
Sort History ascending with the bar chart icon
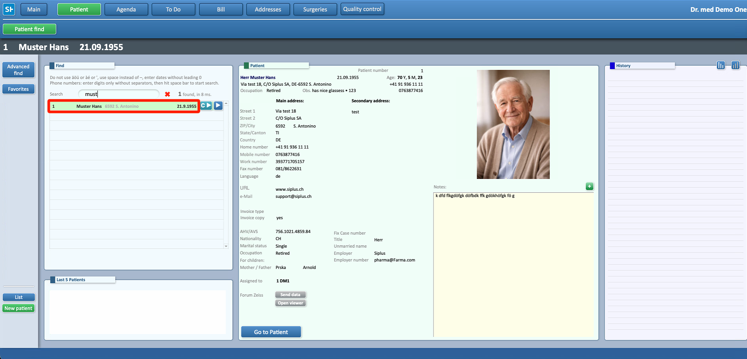pyautogui.click(x=735, y=65)
